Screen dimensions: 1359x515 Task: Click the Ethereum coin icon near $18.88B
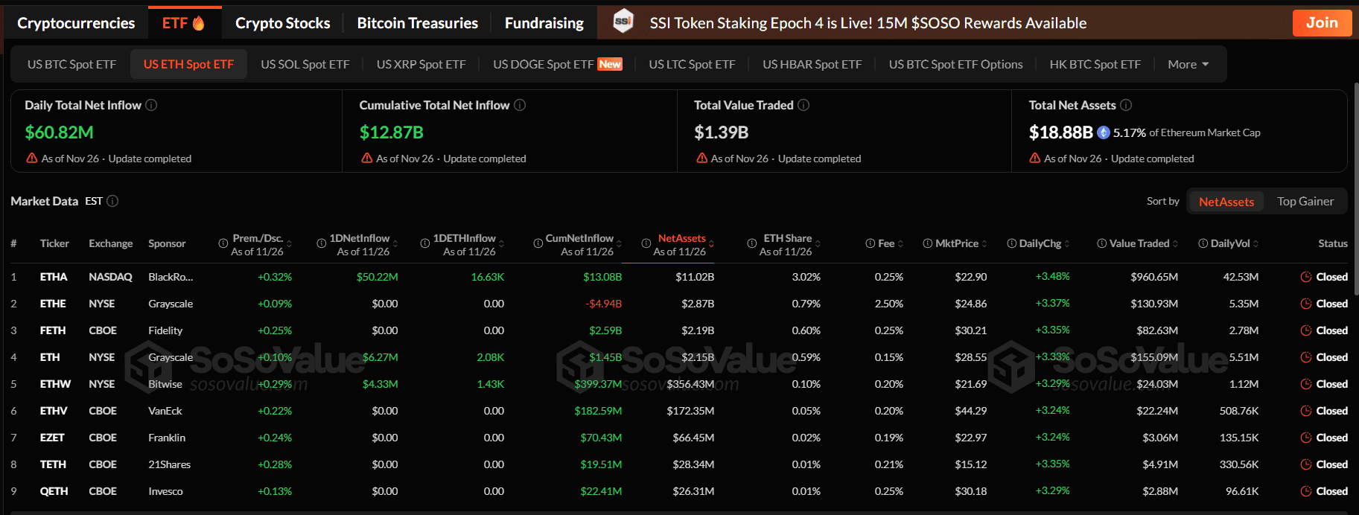click(x=1104, y=132)
